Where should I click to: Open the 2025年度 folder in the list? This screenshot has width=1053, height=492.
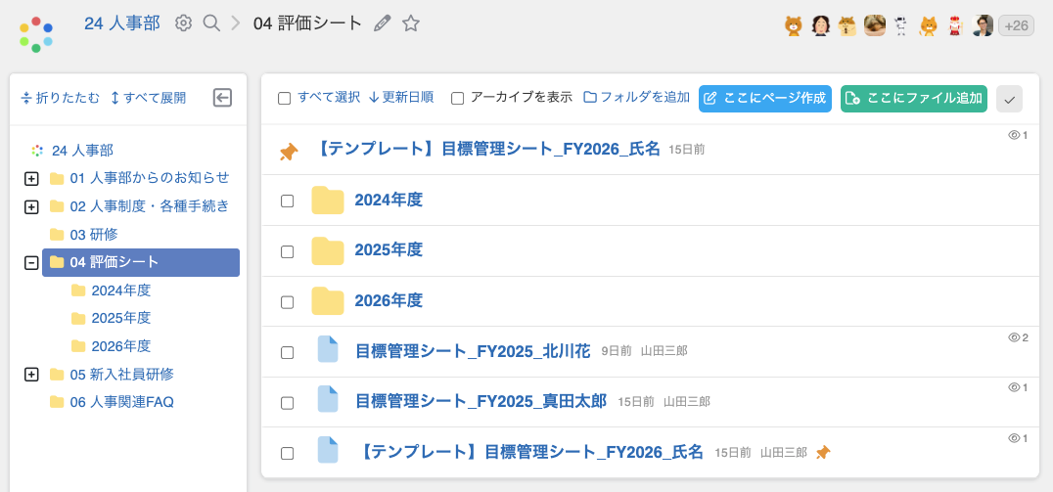(389, 249)
